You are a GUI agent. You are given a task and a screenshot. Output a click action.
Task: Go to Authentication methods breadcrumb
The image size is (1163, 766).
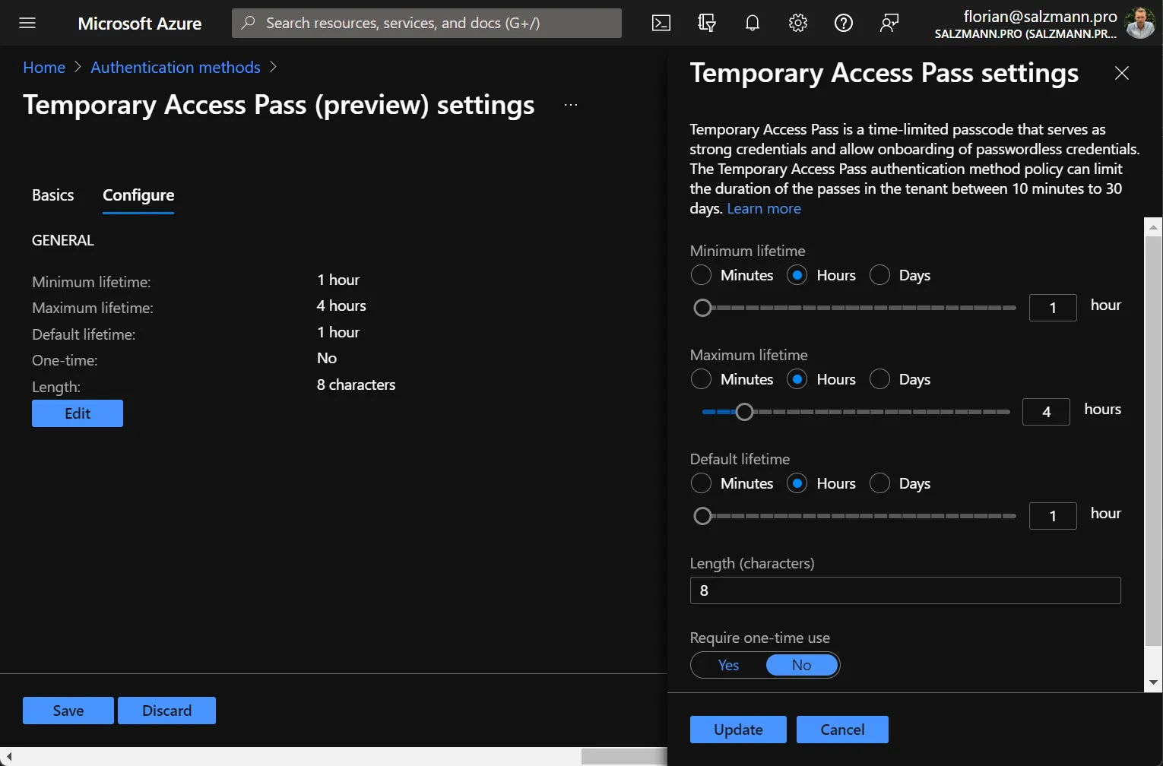point(176,68)
